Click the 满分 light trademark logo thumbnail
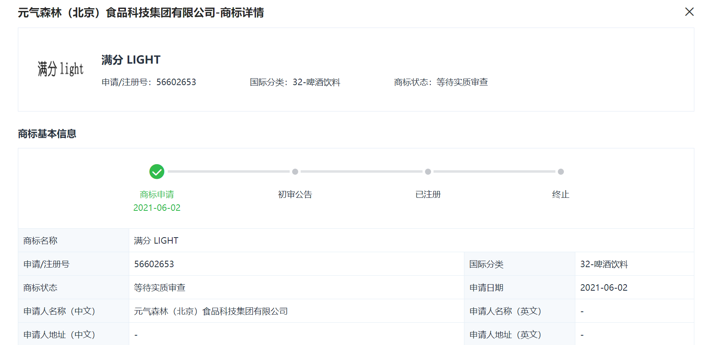 60,69
